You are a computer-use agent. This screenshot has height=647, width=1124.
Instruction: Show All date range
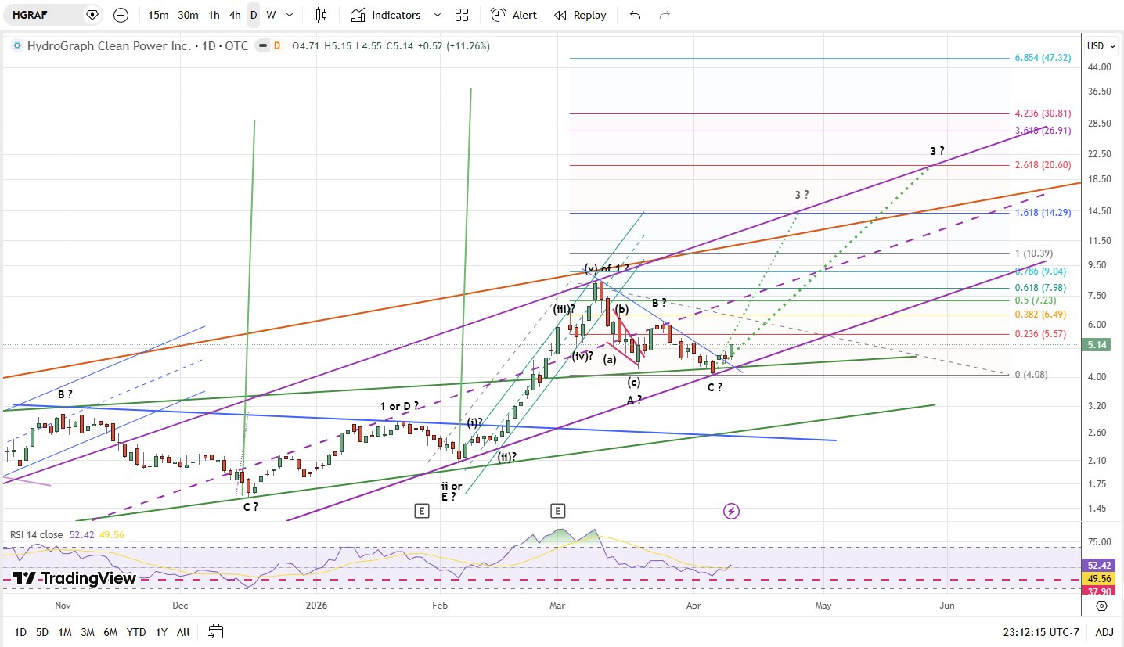pyautogui.click(x=182, y=632)
